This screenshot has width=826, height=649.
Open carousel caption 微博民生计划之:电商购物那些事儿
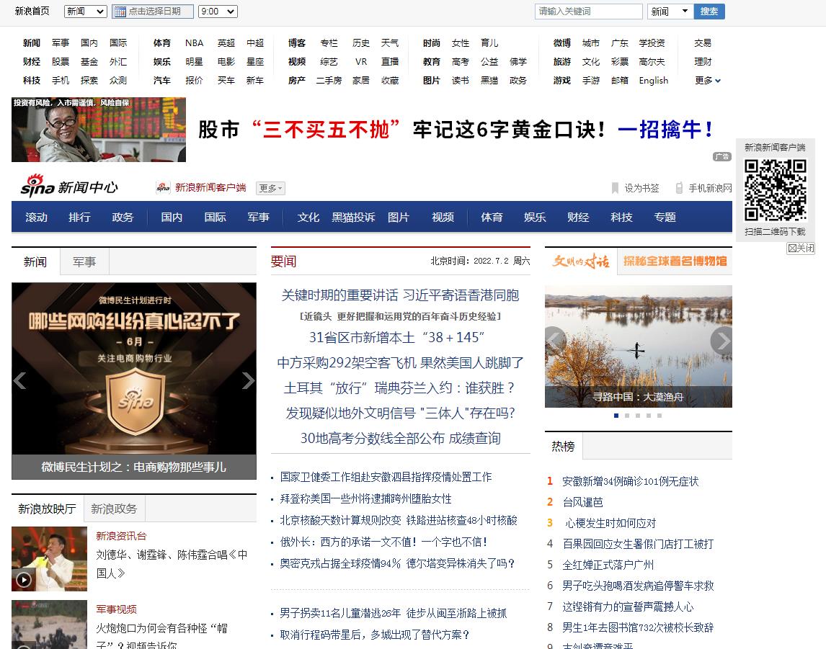[134, 467]
